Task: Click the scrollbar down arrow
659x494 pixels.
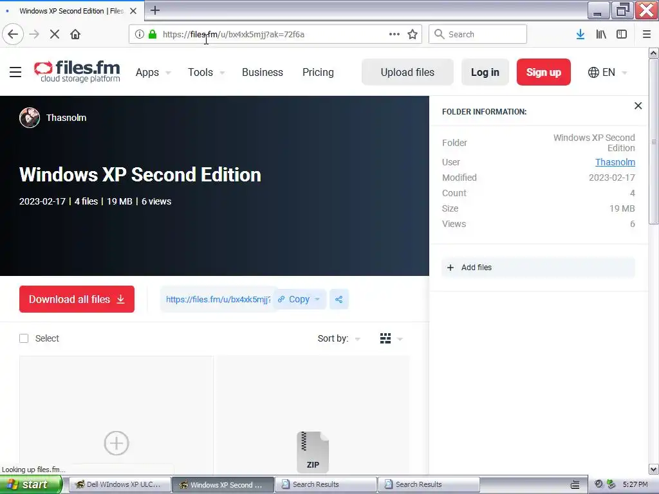Action: (654, 469)
